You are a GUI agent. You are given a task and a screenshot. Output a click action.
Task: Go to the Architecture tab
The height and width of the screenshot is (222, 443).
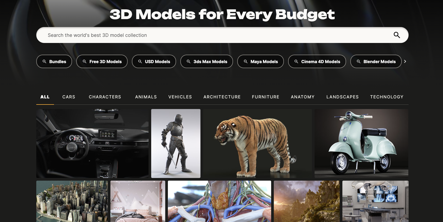coord(222,97)
